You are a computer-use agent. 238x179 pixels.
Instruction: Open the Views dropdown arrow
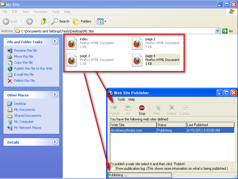(x=105, y=21)
